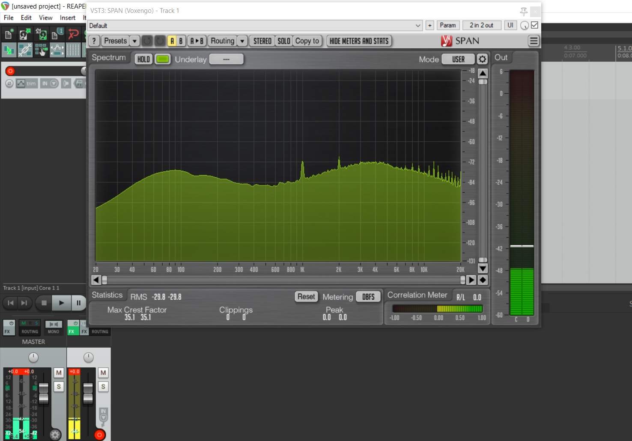Toggle grid lines toolbar icon
The height and width of the screenshot is (441, 632).
point(74,50)
